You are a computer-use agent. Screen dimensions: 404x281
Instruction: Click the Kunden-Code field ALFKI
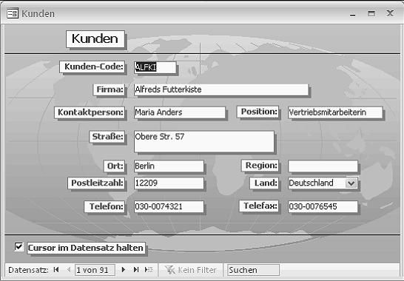[x=155, y=67]
